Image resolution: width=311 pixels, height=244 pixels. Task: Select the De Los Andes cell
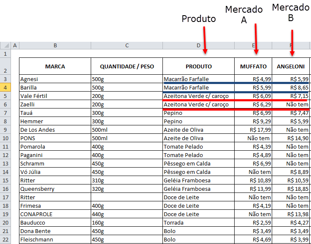(55, 130)
